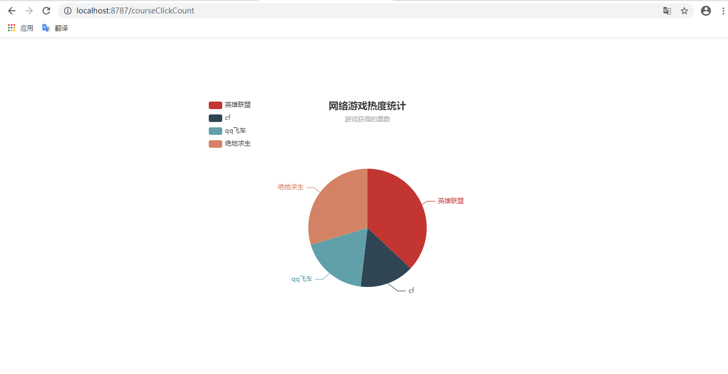Click the back navigation arrow
This screenshot has width=728, height=374.
click(12, 10)
